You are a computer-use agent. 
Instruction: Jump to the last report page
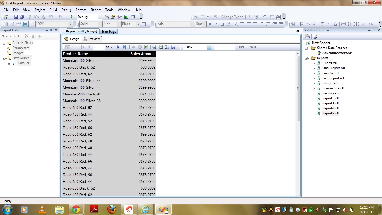pyautogui.click(x=125, y=47)
